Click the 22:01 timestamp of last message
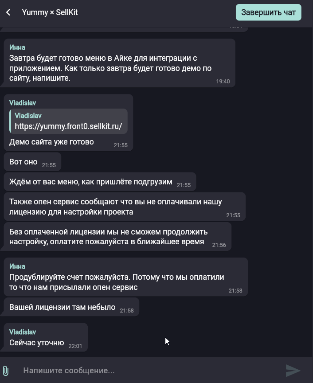Screen dimensions: 313x383 pyautogui.click(x=75, y=346)
